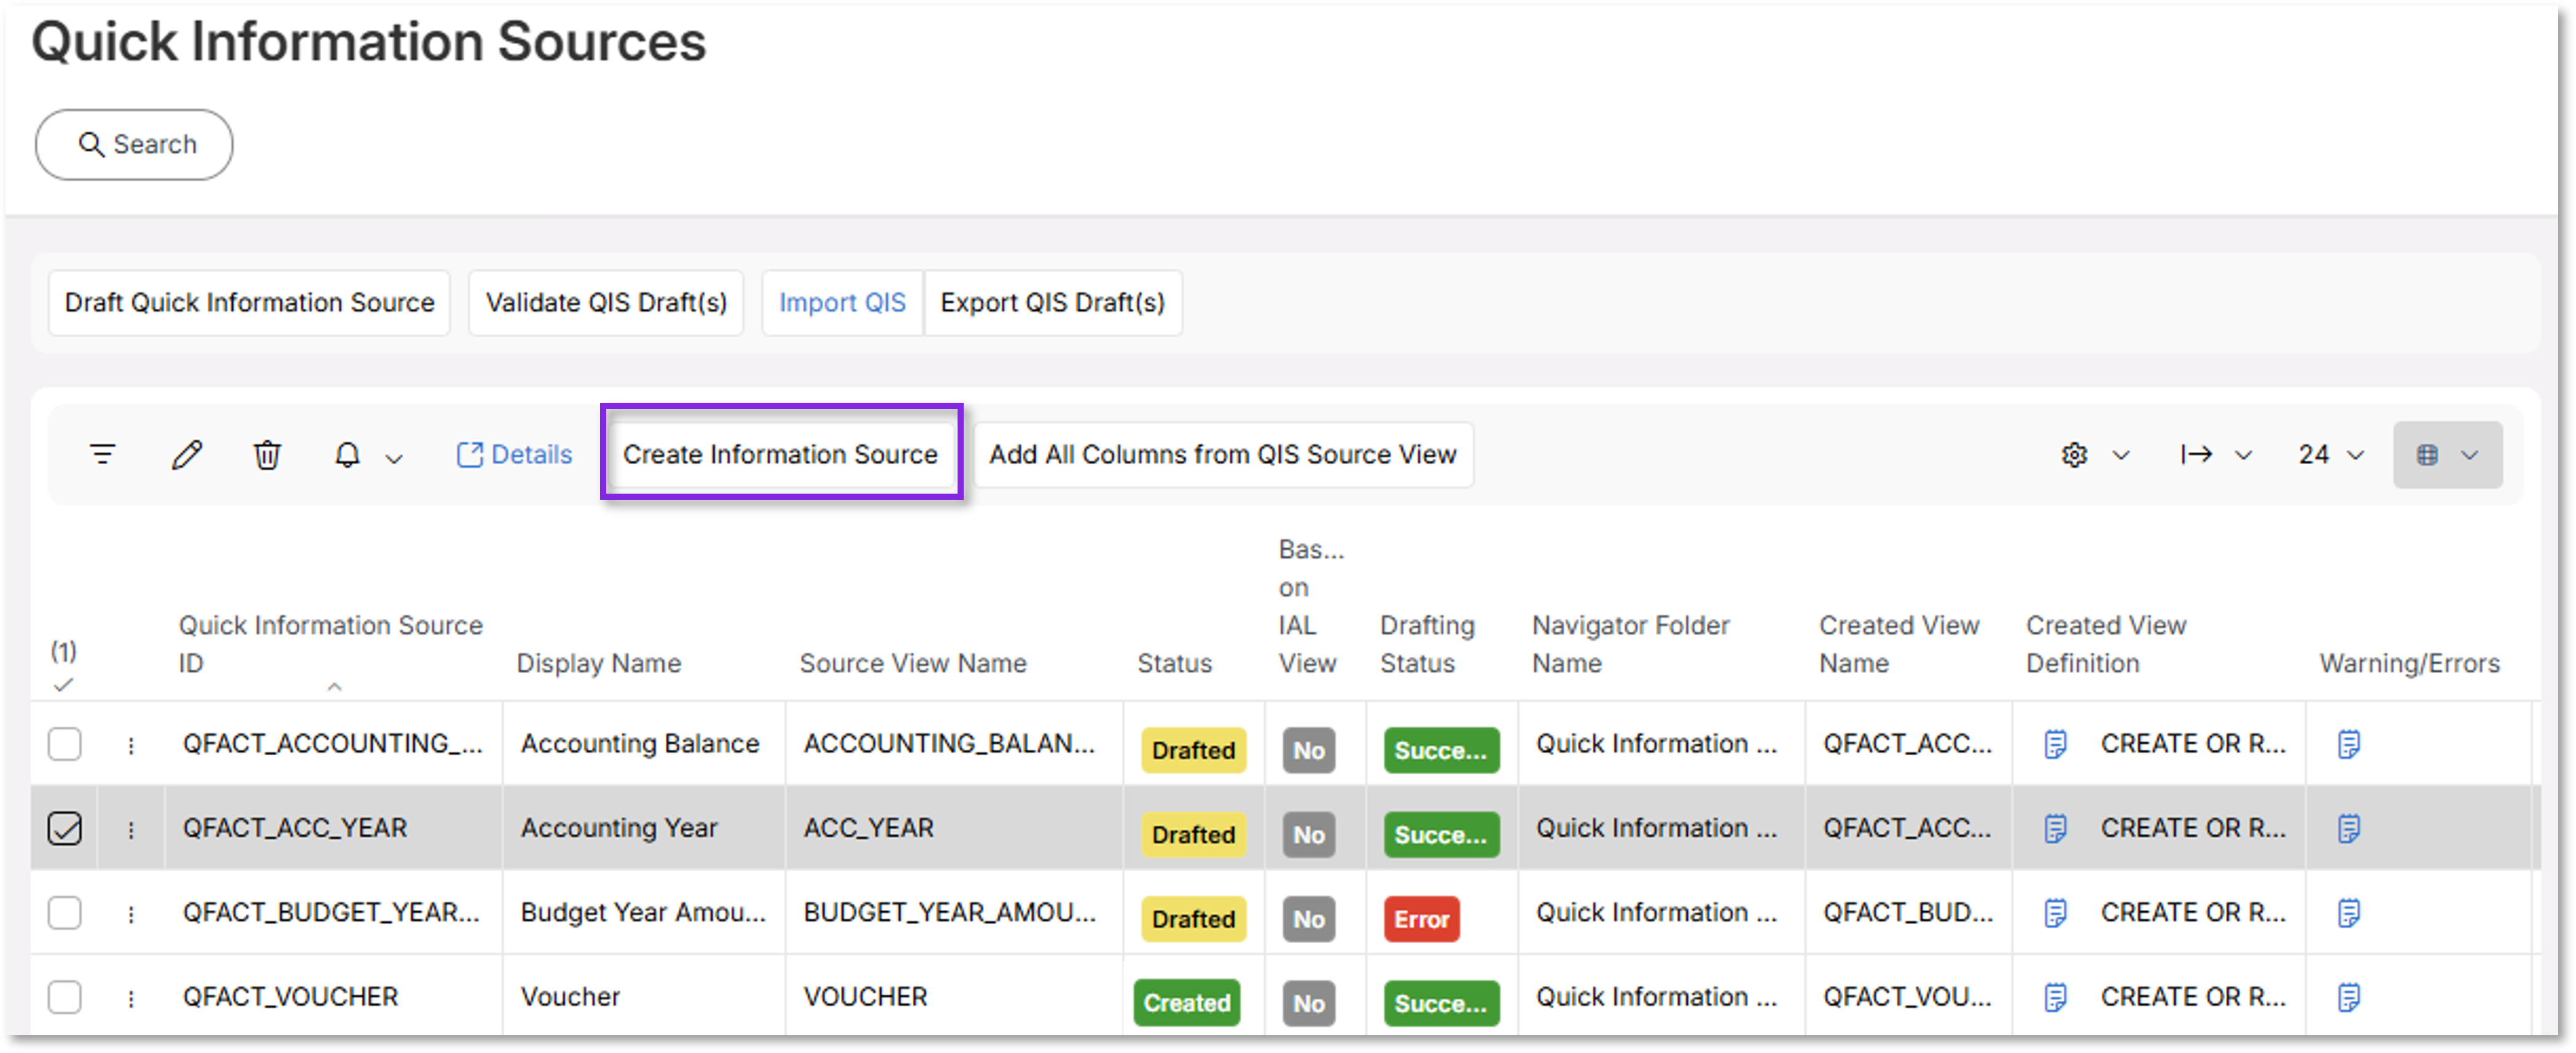Click the trash delete icon
Viewport: 2576px width, 1053px height.
click(267, 455)
